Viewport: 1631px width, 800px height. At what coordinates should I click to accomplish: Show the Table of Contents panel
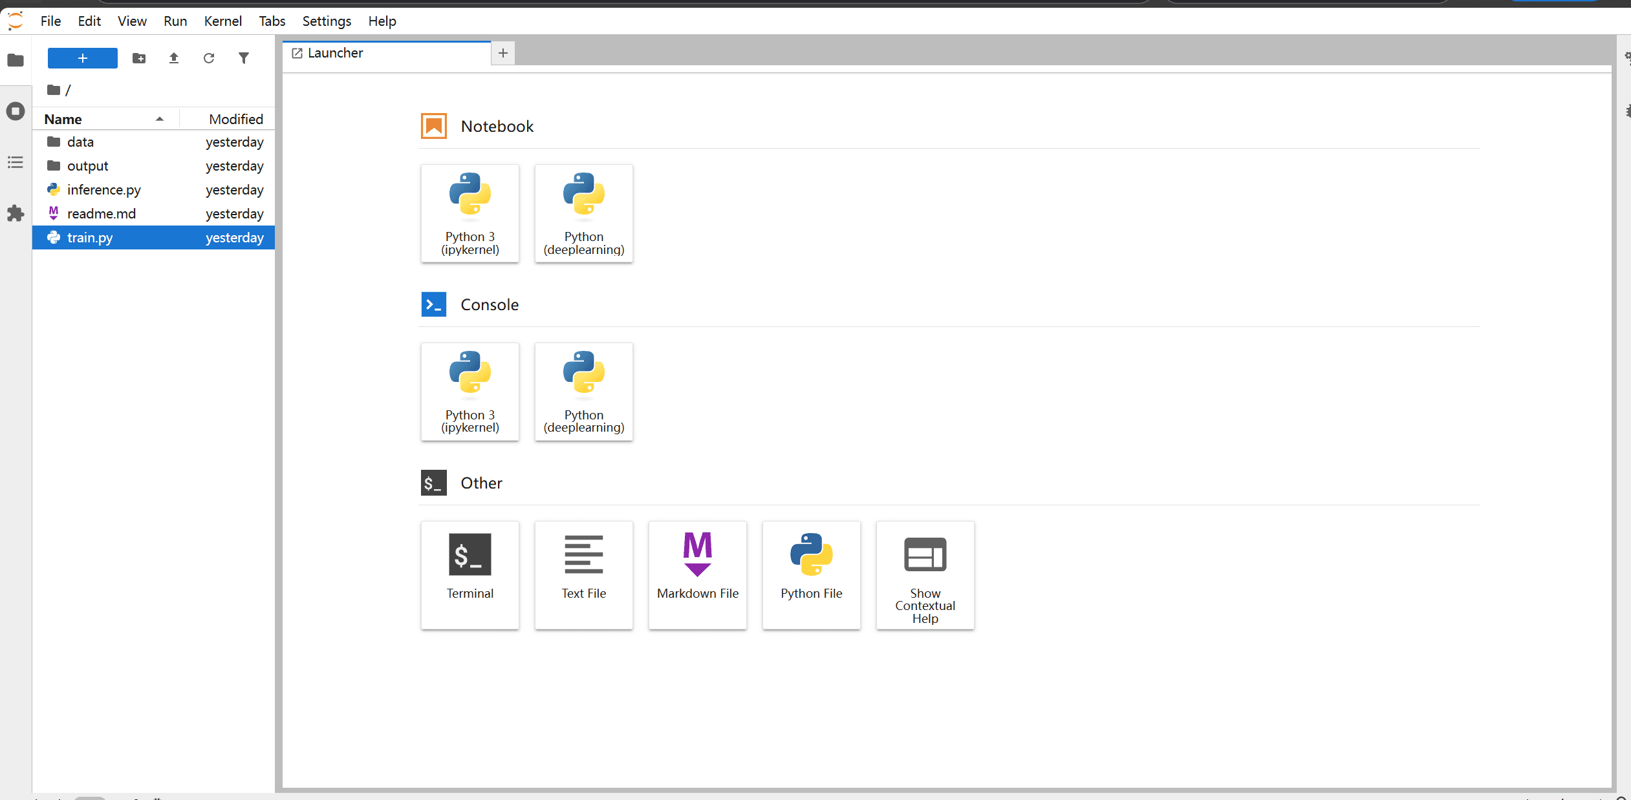(16, 162)
